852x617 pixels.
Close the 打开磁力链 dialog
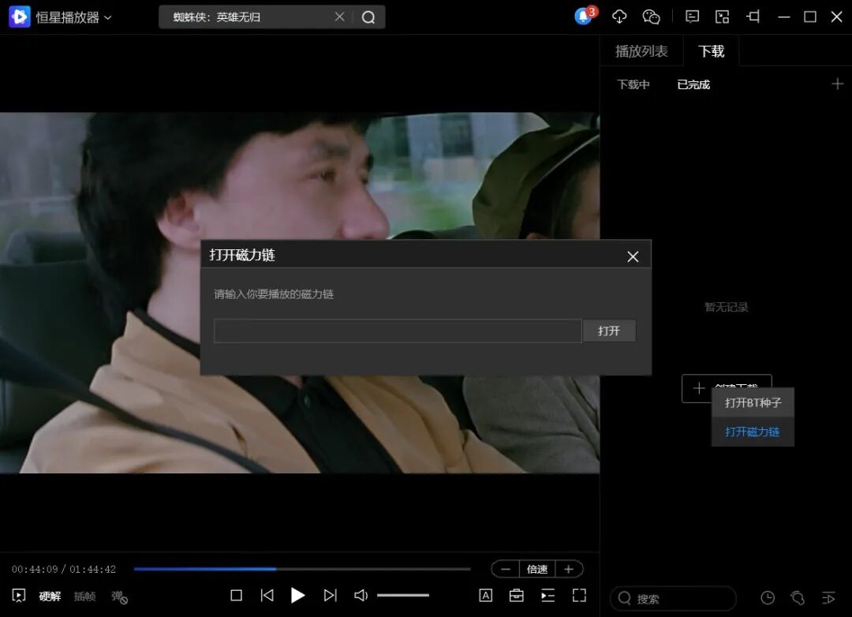coord(633,256)
